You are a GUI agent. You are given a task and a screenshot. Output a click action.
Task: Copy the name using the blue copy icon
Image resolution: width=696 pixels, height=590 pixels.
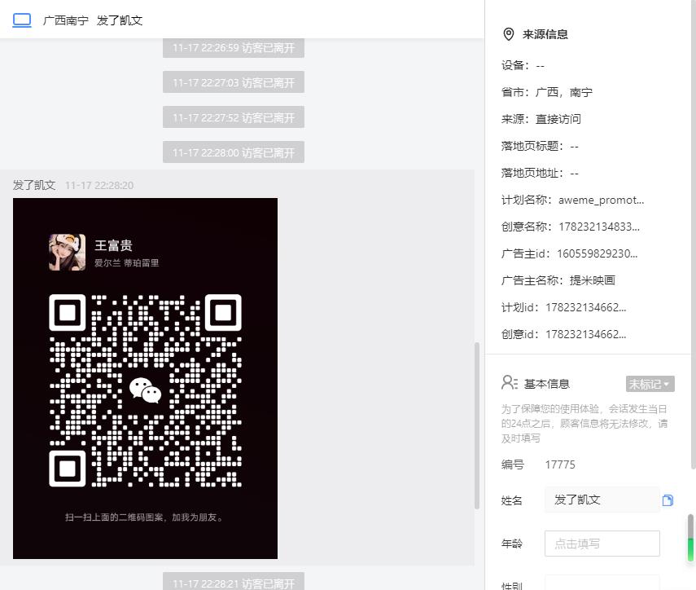tap(668, 500)
